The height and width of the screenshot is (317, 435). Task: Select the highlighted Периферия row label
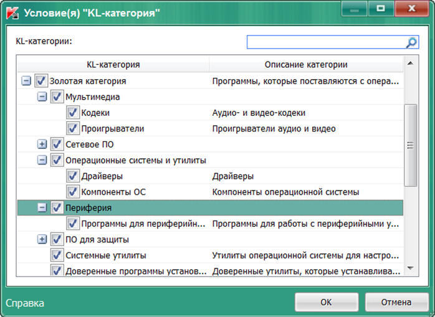click(x=88, y=208)
